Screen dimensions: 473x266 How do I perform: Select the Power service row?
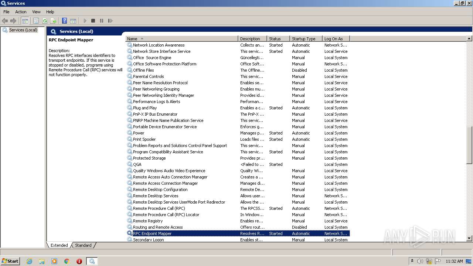point(238,133)
